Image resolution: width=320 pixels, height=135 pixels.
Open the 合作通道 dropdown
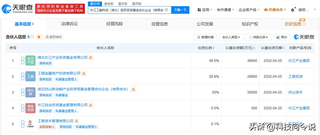coord(225,10)
